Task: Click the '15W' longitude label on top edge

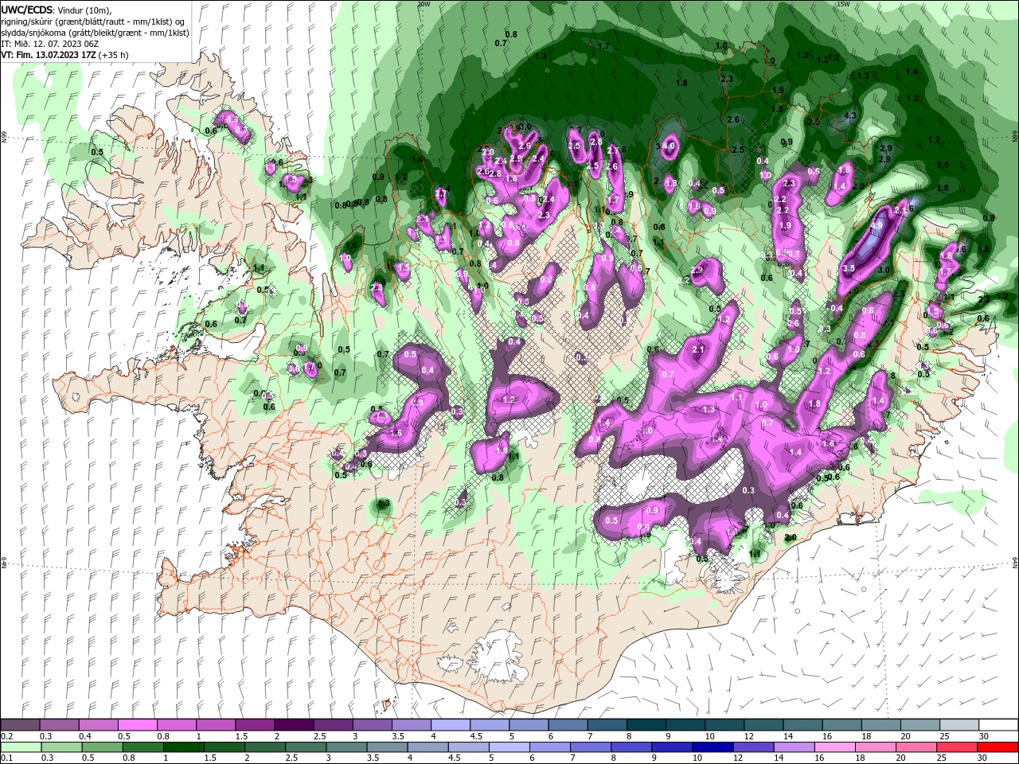Action: point(844,3)
